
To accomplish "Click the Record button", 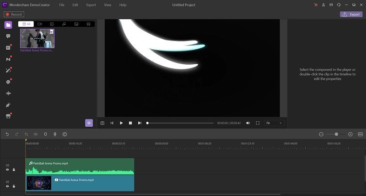I will coord(14,15).
